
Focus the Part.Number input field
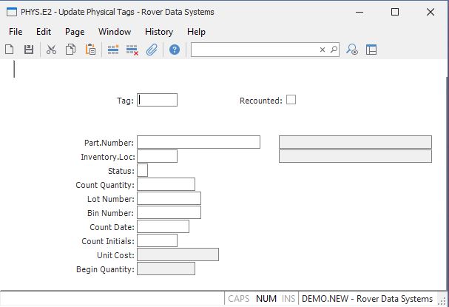coord(198,142)
